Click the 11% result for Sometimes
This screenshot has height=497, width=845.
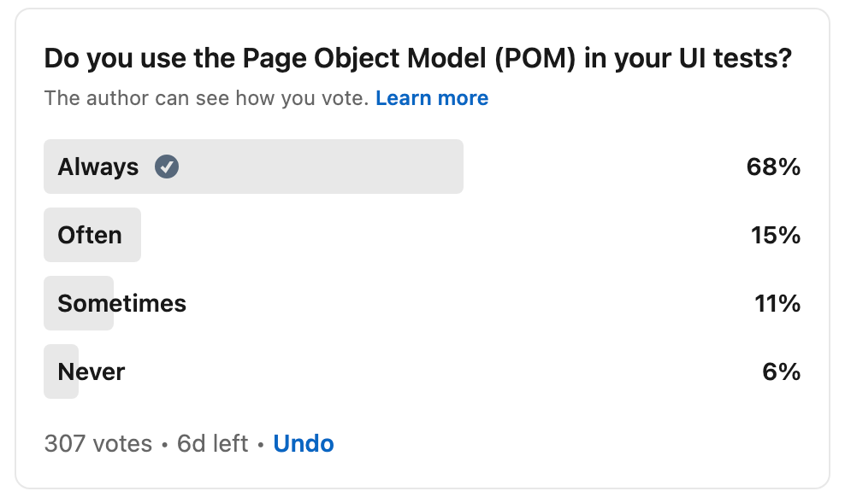[777, 303]
